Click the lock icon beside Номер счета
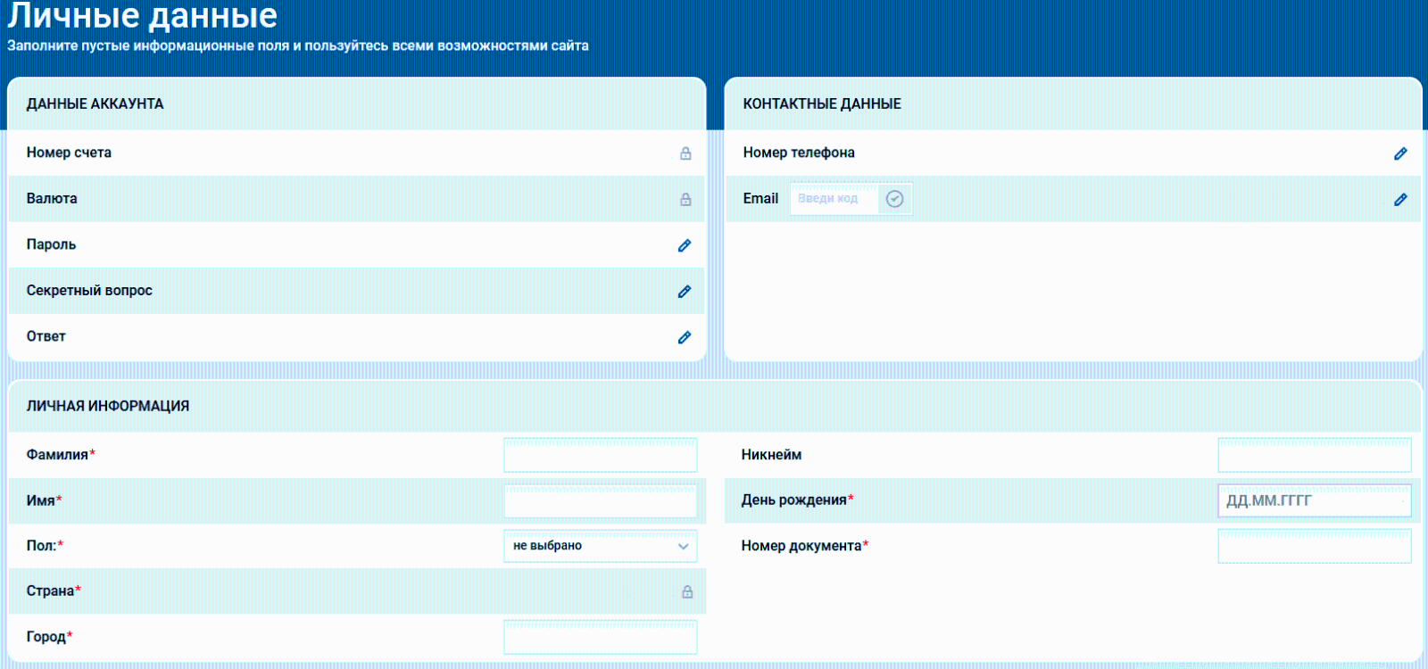 pyautogui.click(x=685, y=153)
